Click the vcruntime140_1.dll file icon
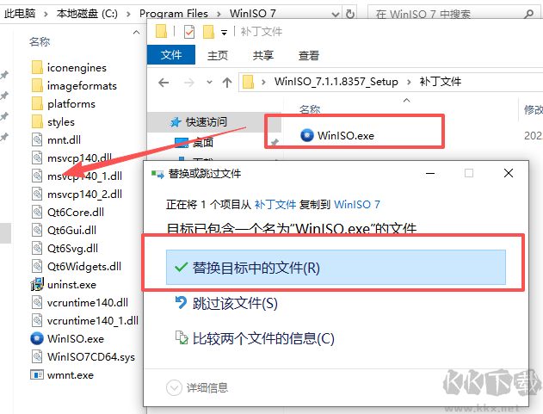 tap(37, 320)
